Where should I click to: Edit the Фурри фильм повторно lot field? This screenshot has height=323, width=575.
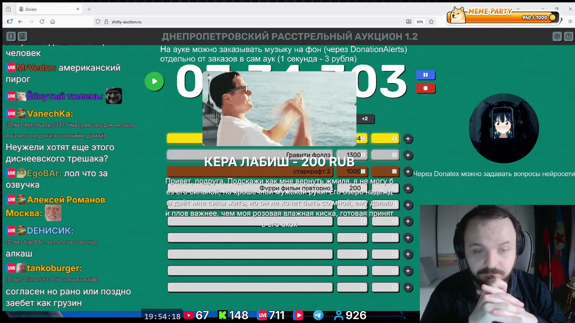(x=250, y=188)
